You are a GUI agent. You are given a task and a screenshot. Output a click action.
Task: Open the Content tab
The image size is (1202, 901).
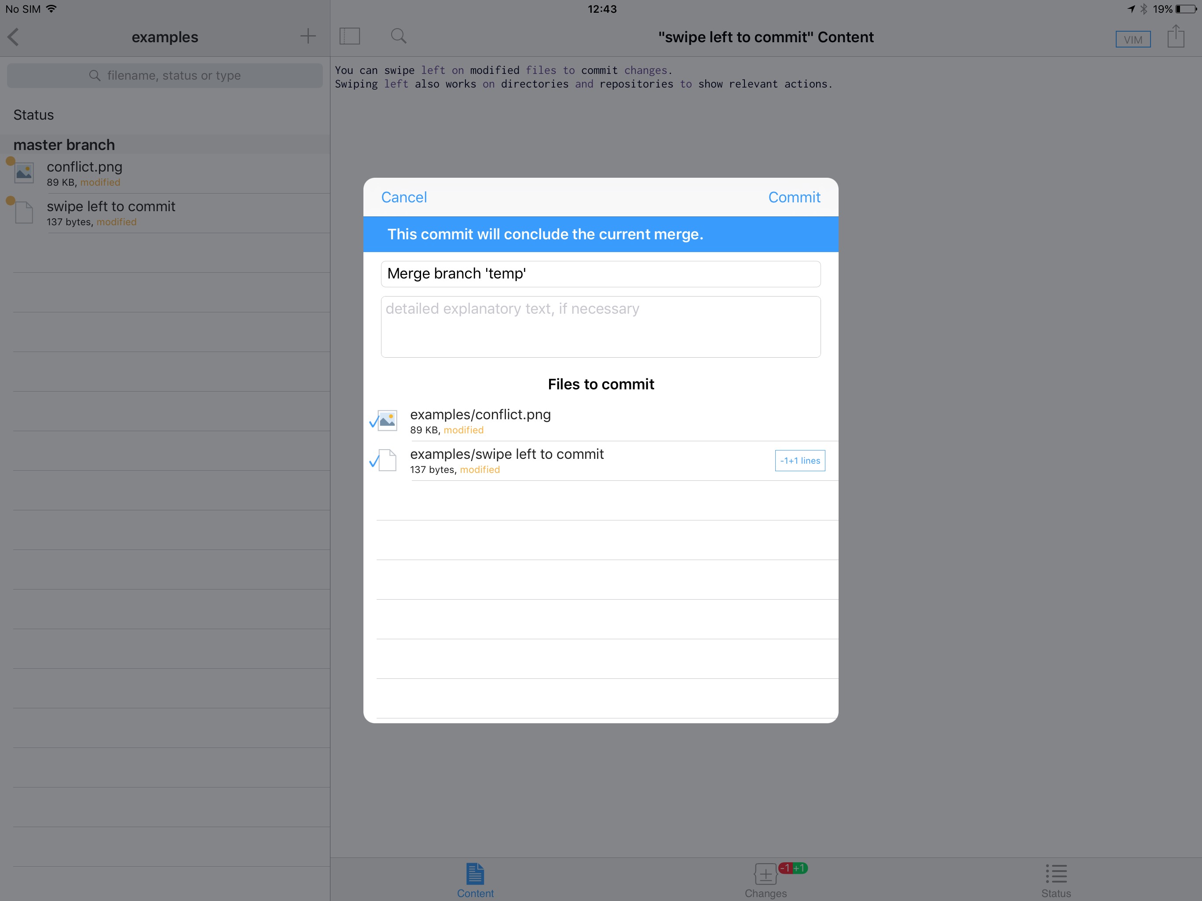(x=475, y=880)
